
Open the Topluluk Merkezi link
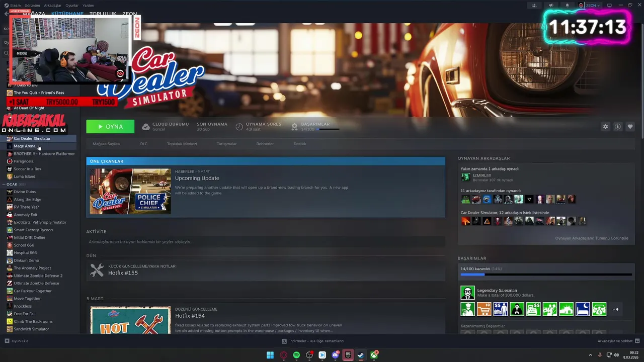click(x=182, y=144)
